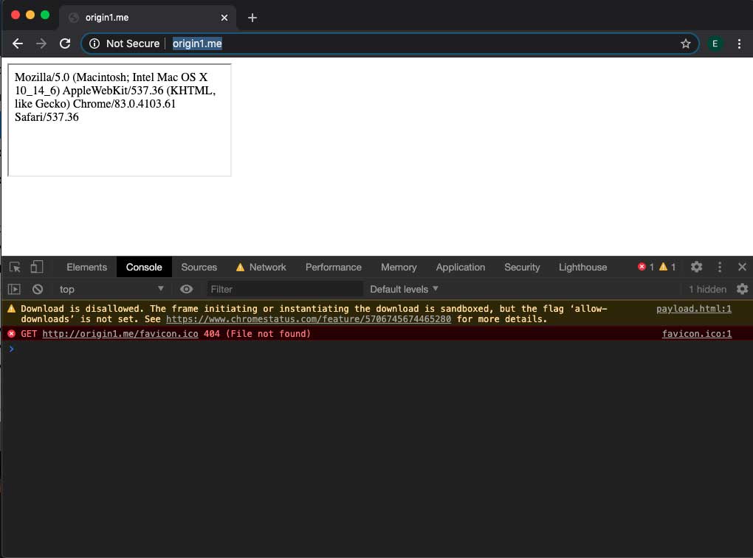Open the console sidebar toggle icon
The width and height of the screenshot is (753, 558).
pyautogui.click(x=14, y=289)
